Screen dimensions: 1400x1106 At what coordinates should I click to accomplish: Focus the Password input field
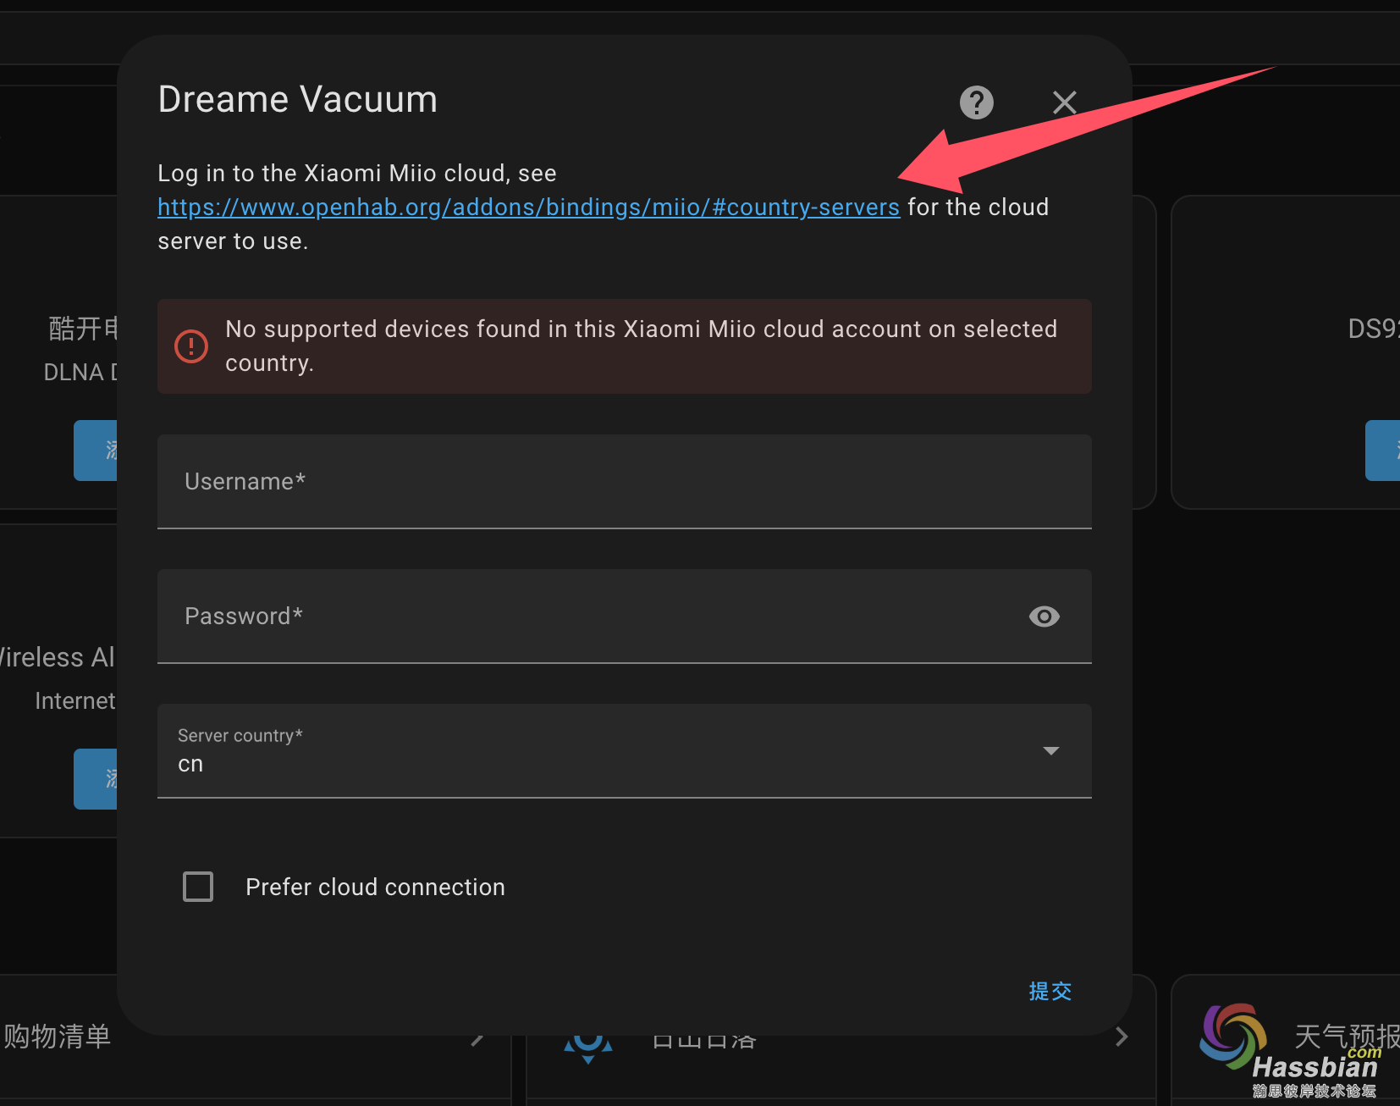pyautogui.click(x=624, y=617)
